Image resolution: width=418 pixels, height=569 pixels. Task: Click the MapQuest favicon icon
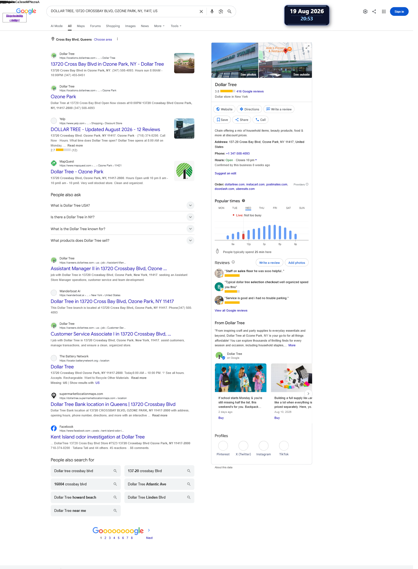[x=54, y=163]
